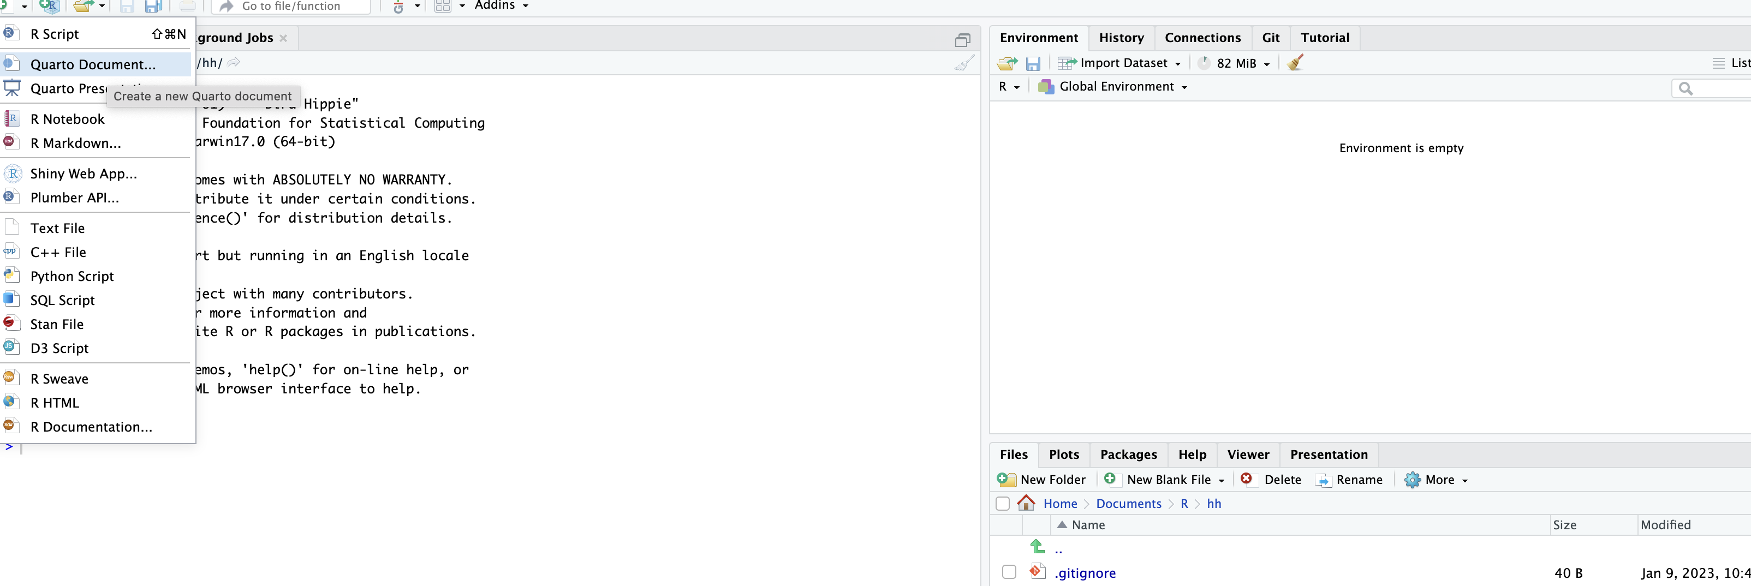
Task: Click the New Project icon in the toolbar
Action: (x=50, y=6)
